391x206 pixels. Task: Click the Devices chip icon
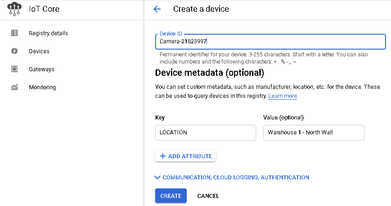[x=14, y=51]
